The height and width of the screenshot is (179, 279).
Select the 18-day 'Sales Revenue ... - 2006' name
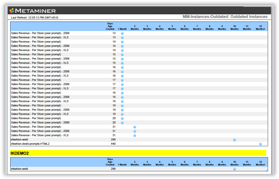pos(40,97)
